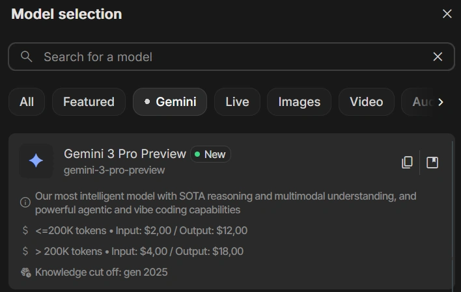Click the info icon beside model description

pyautogui.click(x=25, y=202)
